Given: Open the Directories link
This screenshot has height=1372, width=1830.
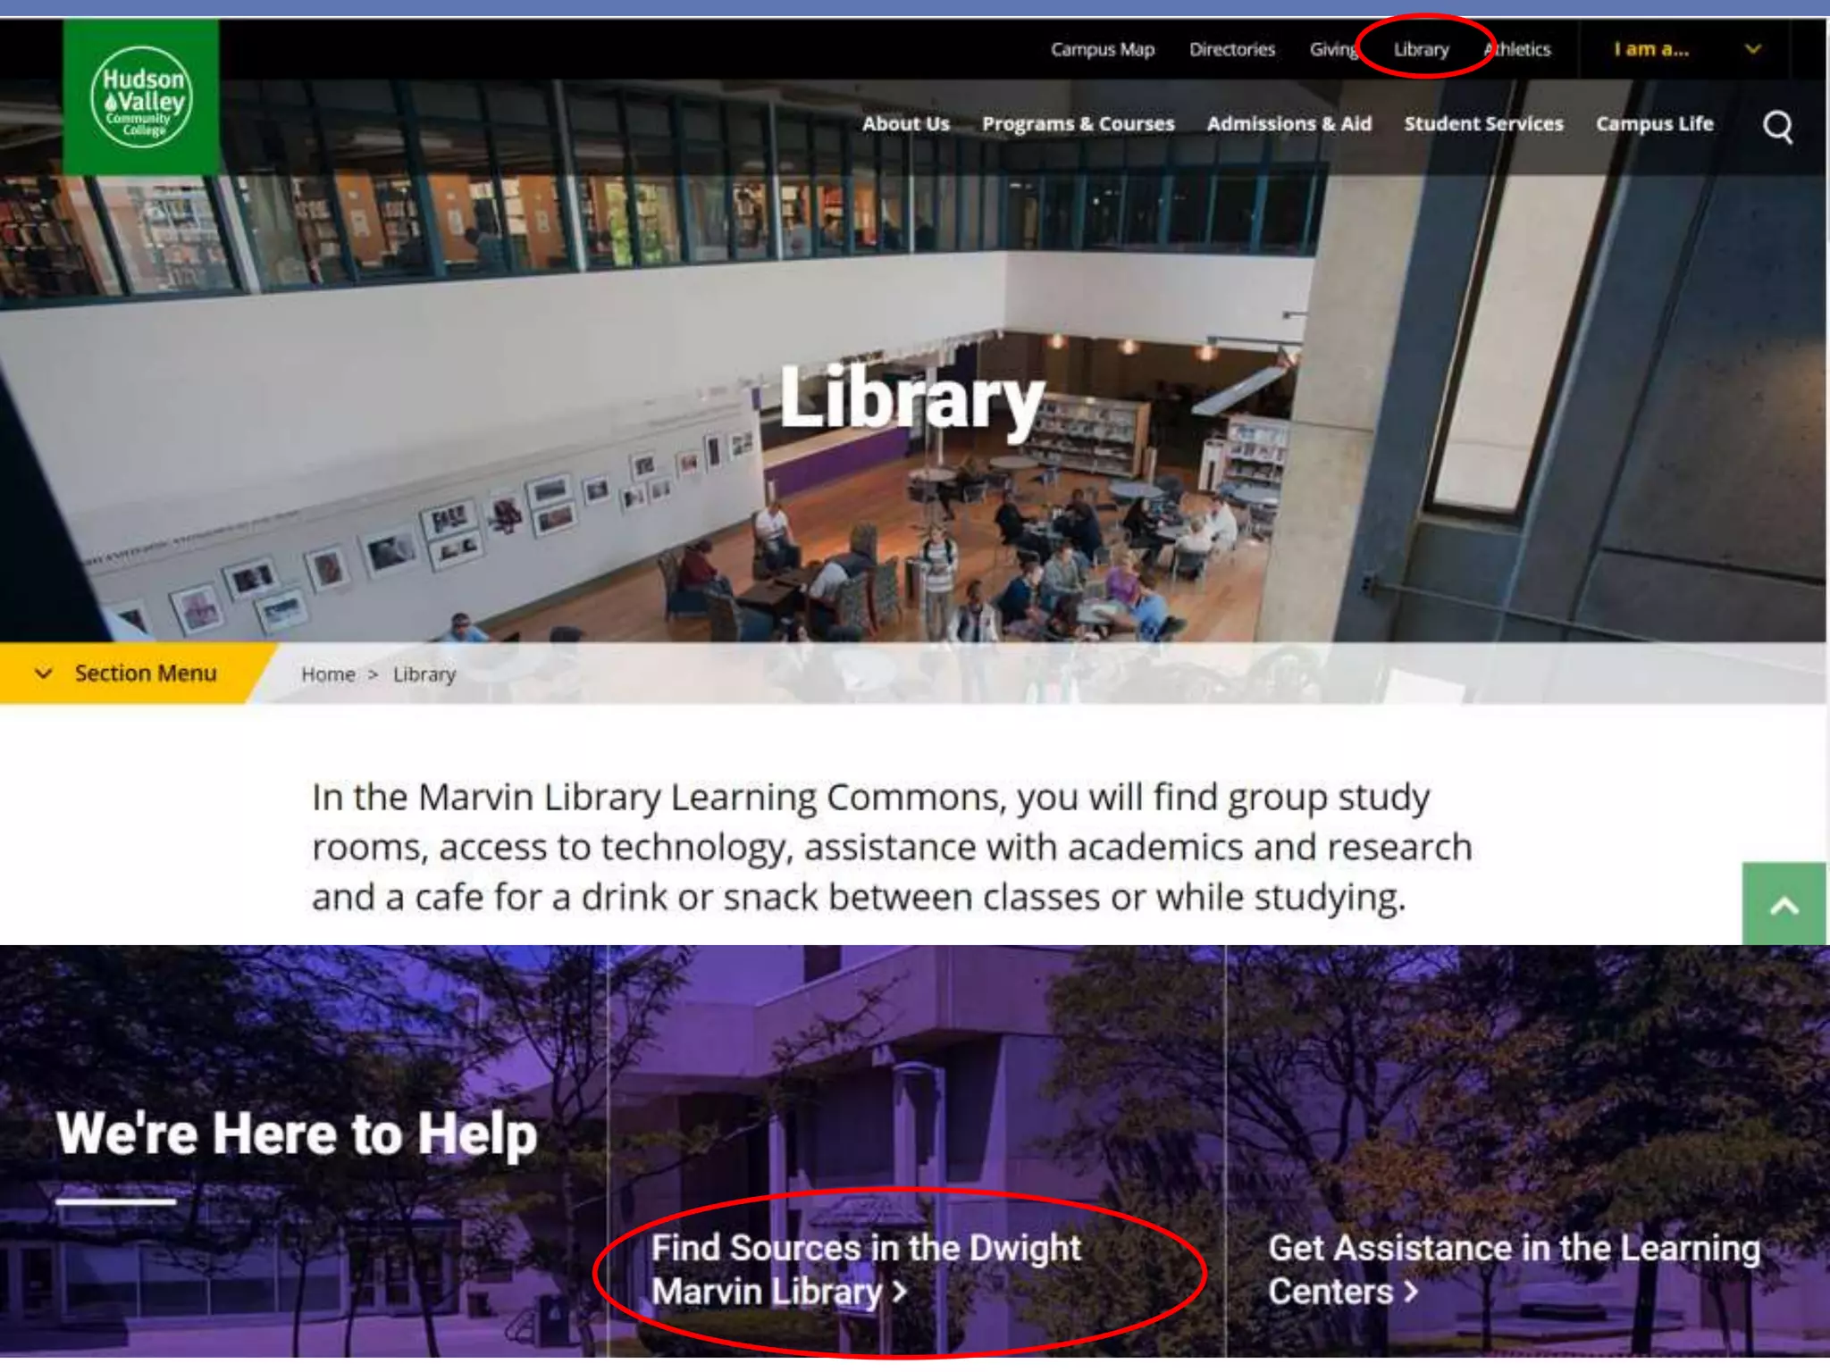Looking at the screenshot, I should click(1231, 50).
